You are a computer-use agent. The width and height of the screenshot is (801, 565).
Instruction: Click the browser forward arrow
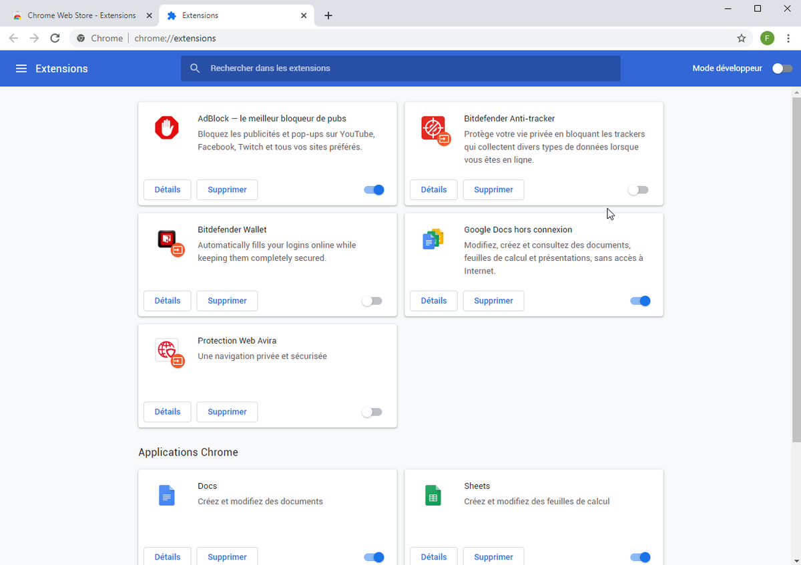point(34,38)
